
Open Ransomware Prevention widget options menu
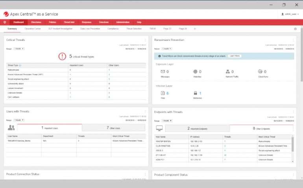click(x=293, y=40)
